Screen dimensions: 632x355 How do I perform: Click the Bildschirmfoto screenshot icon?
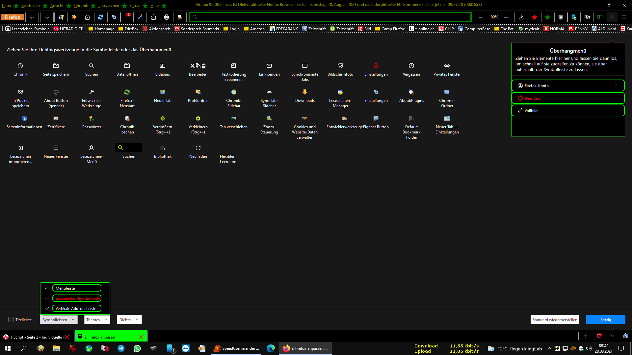340,66
